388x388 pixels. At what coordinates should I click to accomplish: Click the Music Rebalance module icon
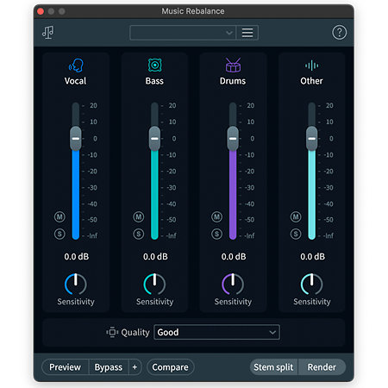(x=47, y=32)
